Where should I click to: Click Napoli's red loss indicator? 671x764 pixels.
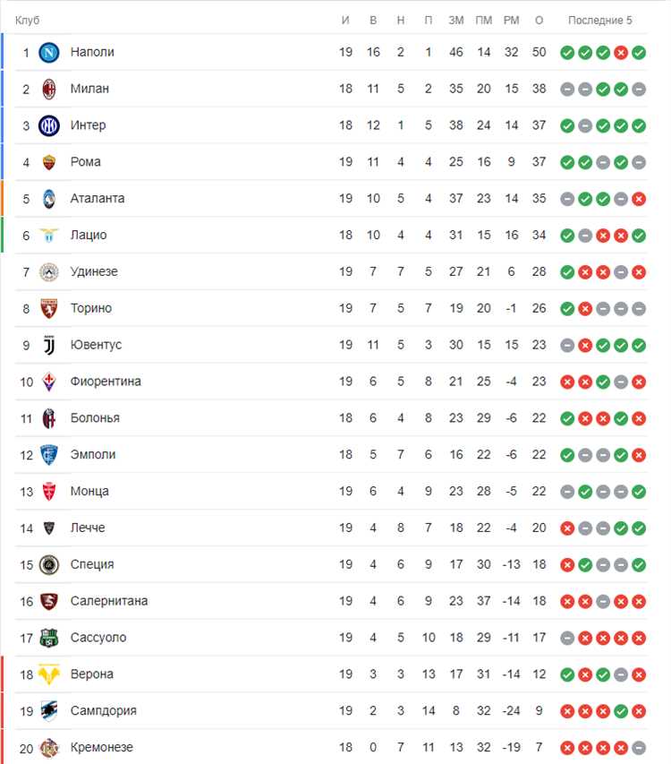coord(621,52)
